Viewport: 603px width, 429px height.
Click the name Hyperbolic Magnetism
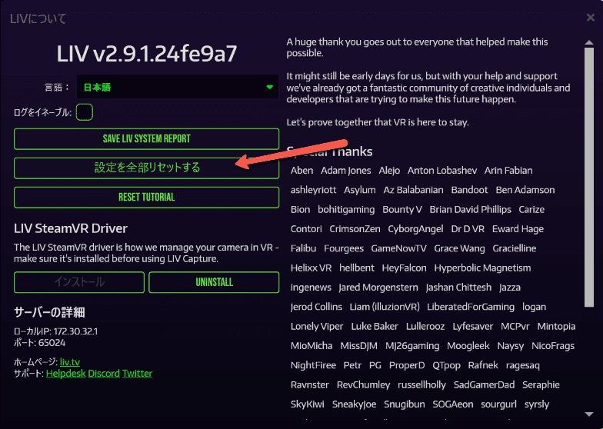[x=483, y=268]
